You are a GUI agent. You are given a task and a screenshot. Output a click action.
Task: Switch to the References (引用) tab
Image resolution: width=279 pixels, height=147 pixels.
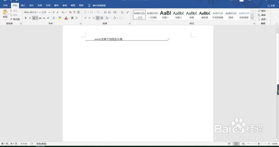48,6
